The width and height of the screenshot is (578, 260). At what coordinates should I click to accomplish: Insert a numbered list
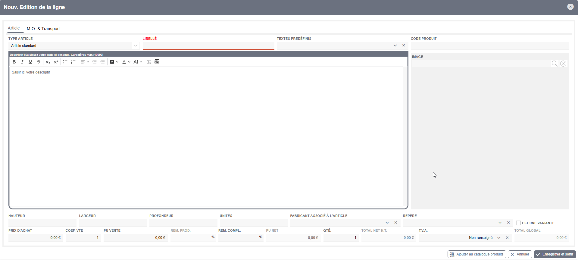73,62
